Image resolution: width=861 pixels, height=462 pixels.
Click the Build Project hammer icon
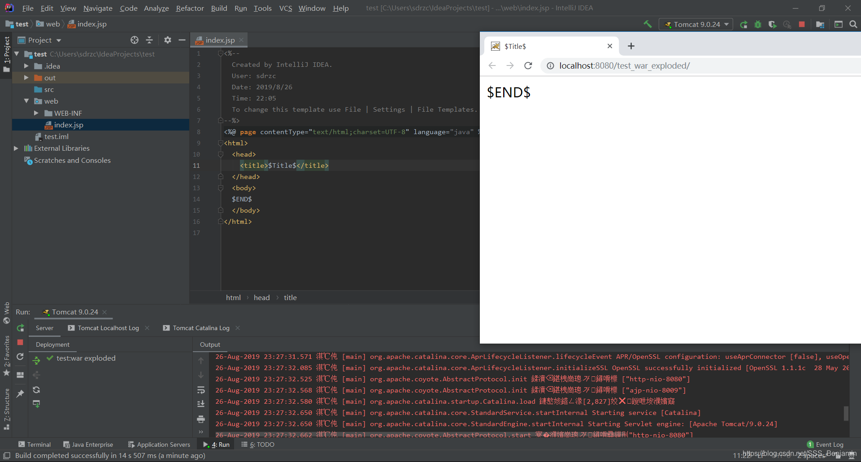pyautogui.click(x=648, y=24)
